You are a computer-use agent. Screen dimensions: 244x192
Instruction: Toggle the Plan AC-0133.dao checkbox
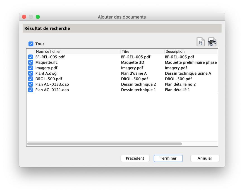pyautogui.click(x=30, y=84)
